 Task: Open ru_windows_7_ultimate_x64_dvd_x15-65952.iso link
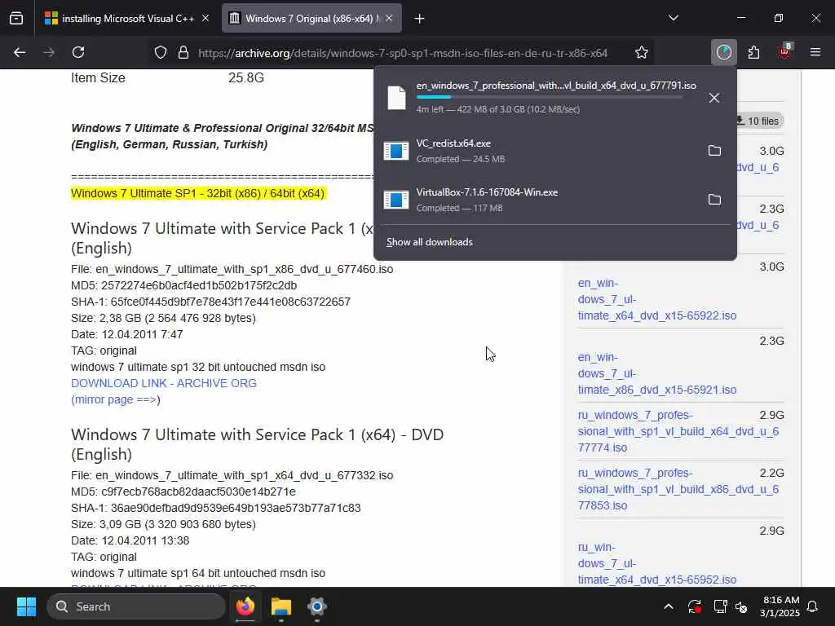[x=657, y=563]
